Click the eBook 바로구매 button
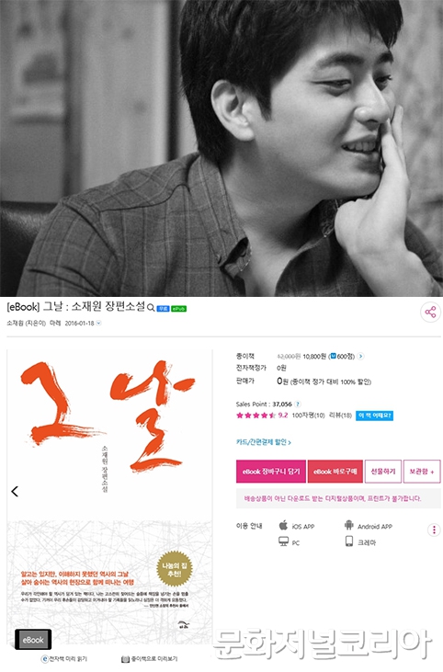443x672 pixels. point(335,472)
